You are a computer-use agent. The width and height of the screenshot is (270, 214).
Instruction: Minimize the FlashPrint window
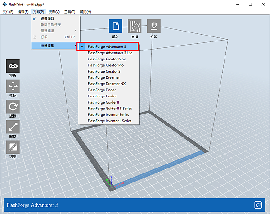238,5
